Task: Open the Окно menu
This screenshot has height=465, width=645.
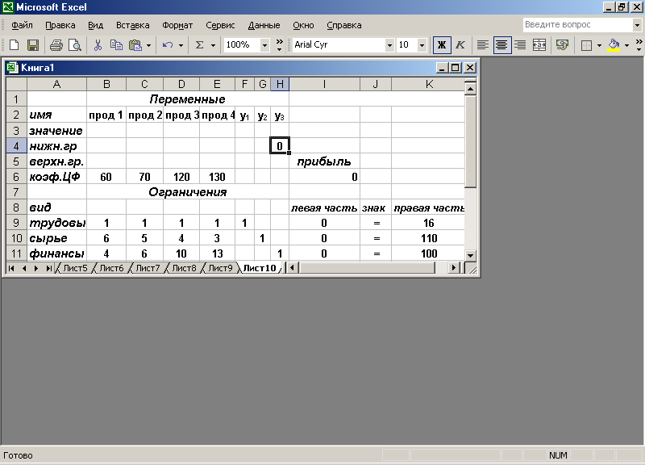Action: click(x=303, y=25)
